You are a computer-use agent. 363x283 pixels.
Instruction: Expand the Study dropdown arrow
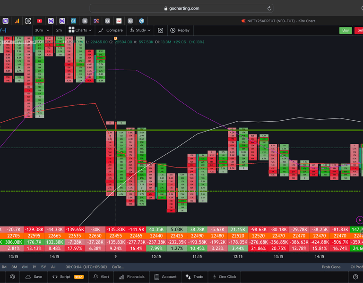pyautogui.click(x=149, y=31)
